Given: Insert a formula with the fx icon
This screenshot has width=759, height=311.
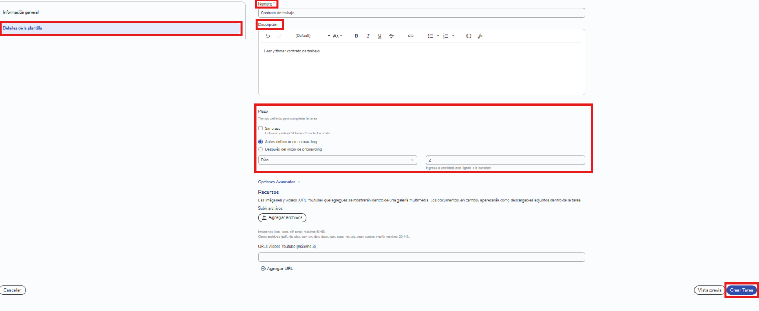Looking at the screenshot, I should (x=480, y=36).
